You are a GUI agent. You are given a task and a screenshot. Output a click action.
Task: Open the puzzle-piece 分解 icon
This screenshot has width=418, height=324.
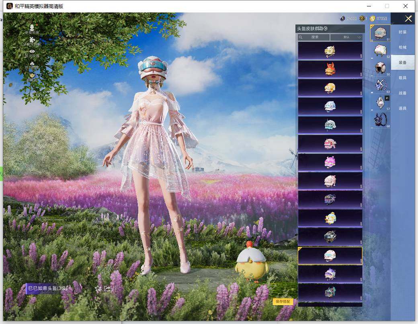pyautogui.click(x=32, y=40)
